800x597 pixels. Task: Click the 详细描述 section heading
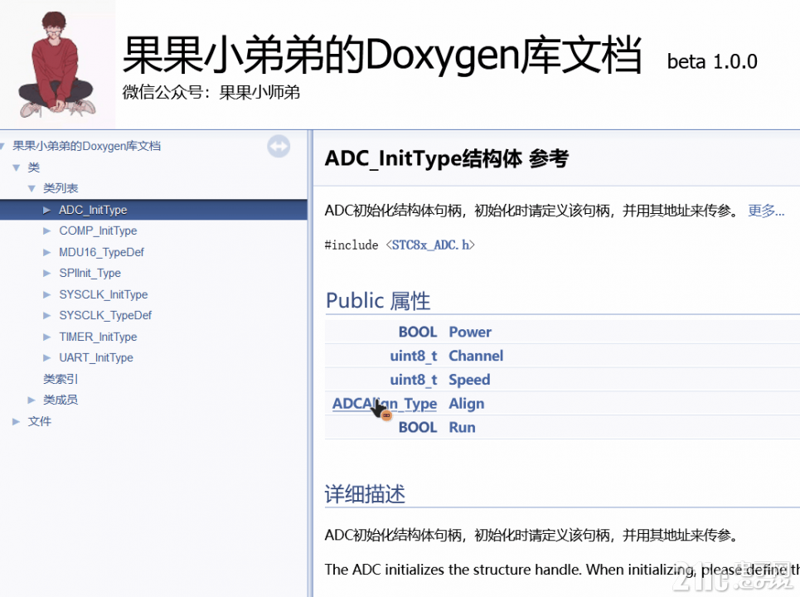click(x=366, y=494)
